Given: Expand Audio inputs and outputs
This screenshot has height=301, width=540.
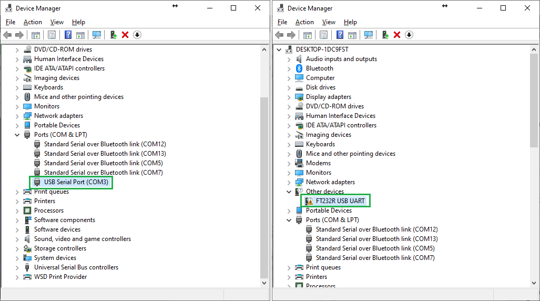Looking at the screenshot, I should pos(289,59).
